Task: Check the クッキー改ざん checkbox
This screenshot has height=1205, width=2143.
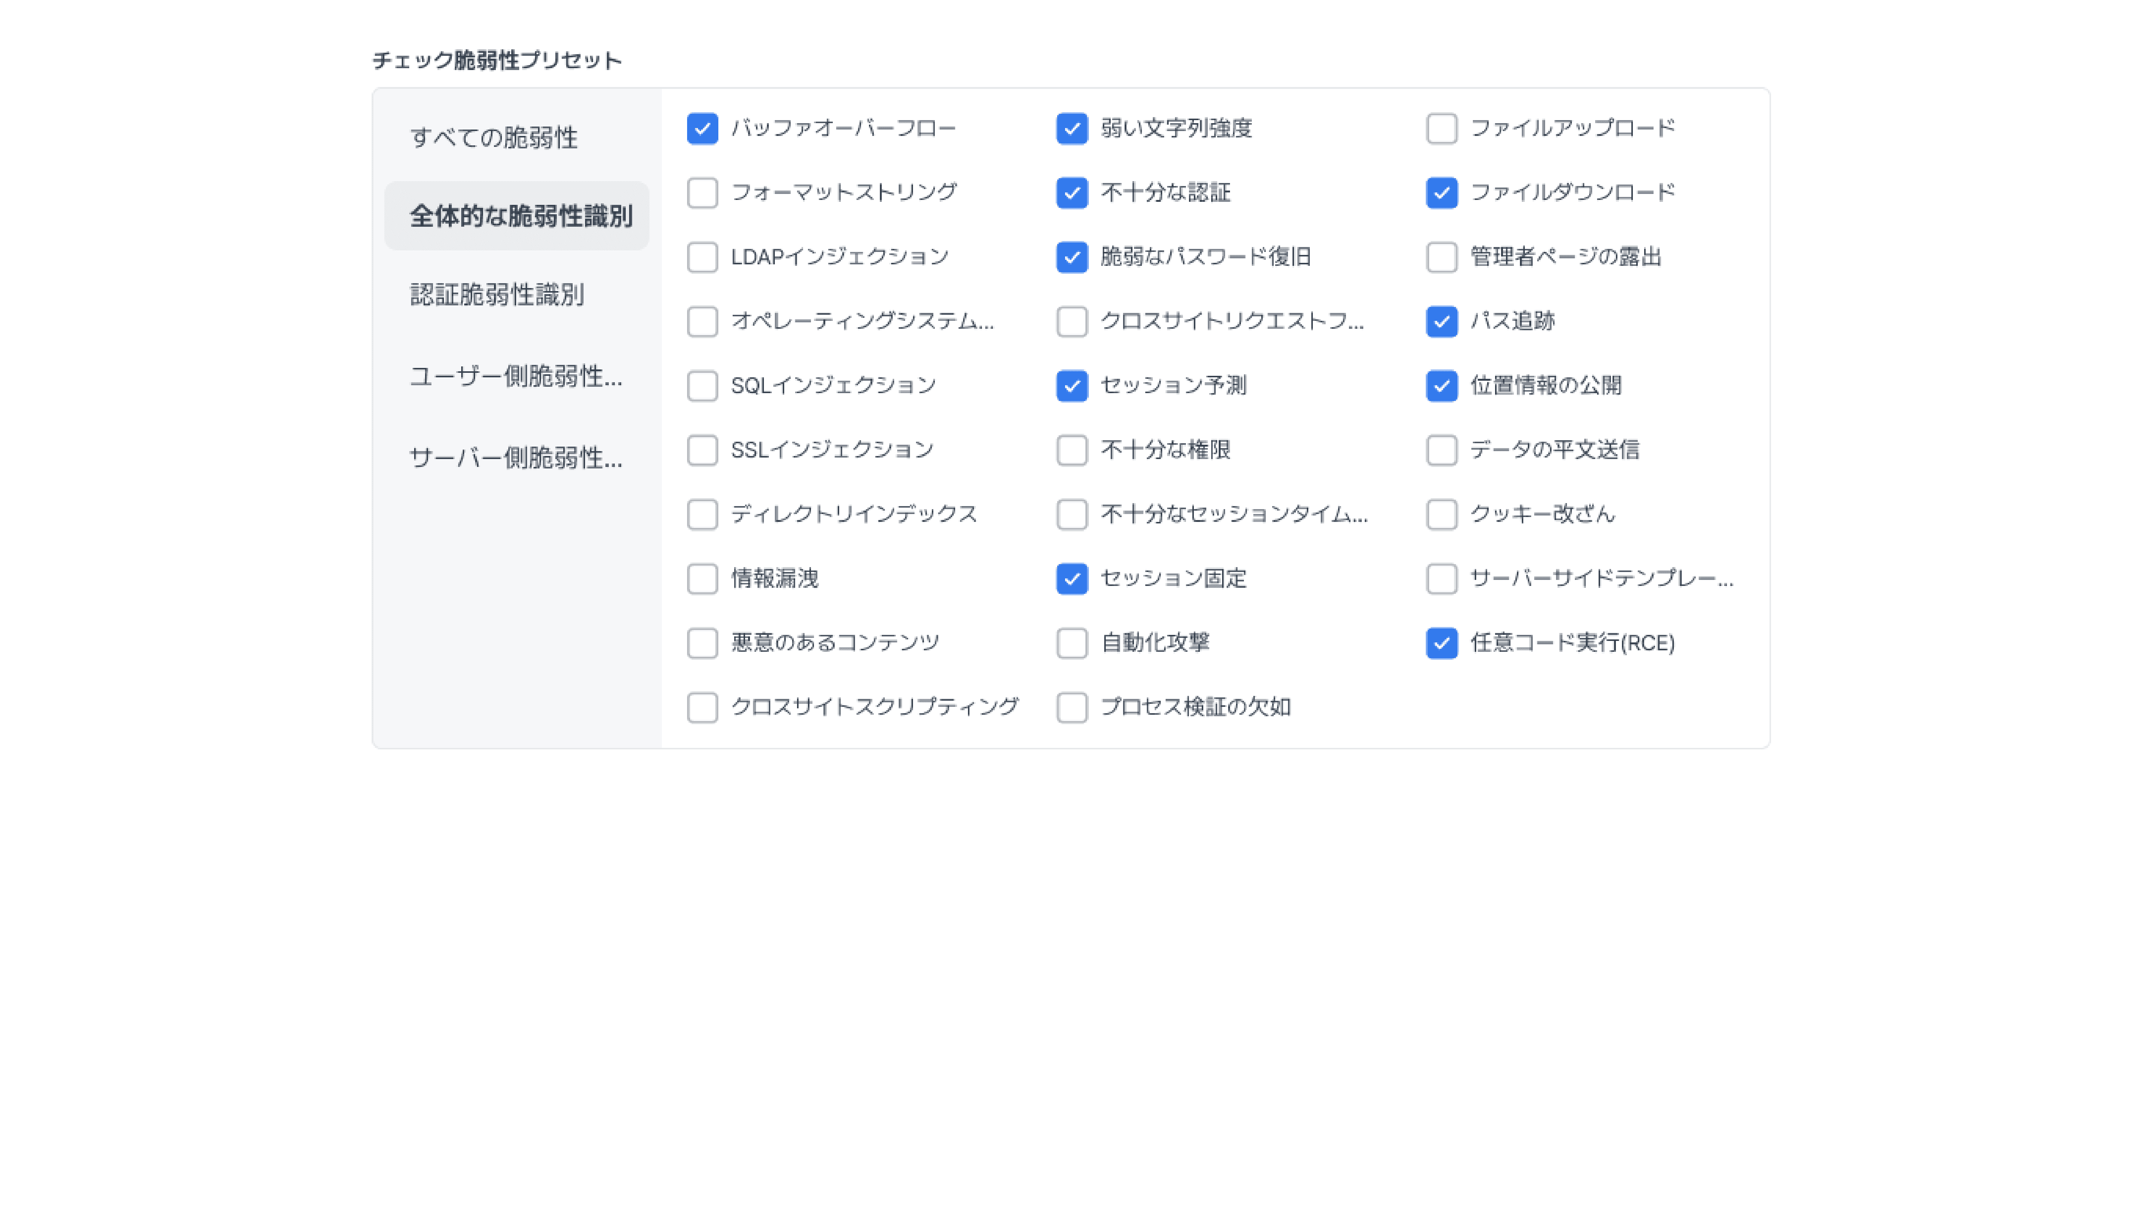Action: [x=1442, y=514]
